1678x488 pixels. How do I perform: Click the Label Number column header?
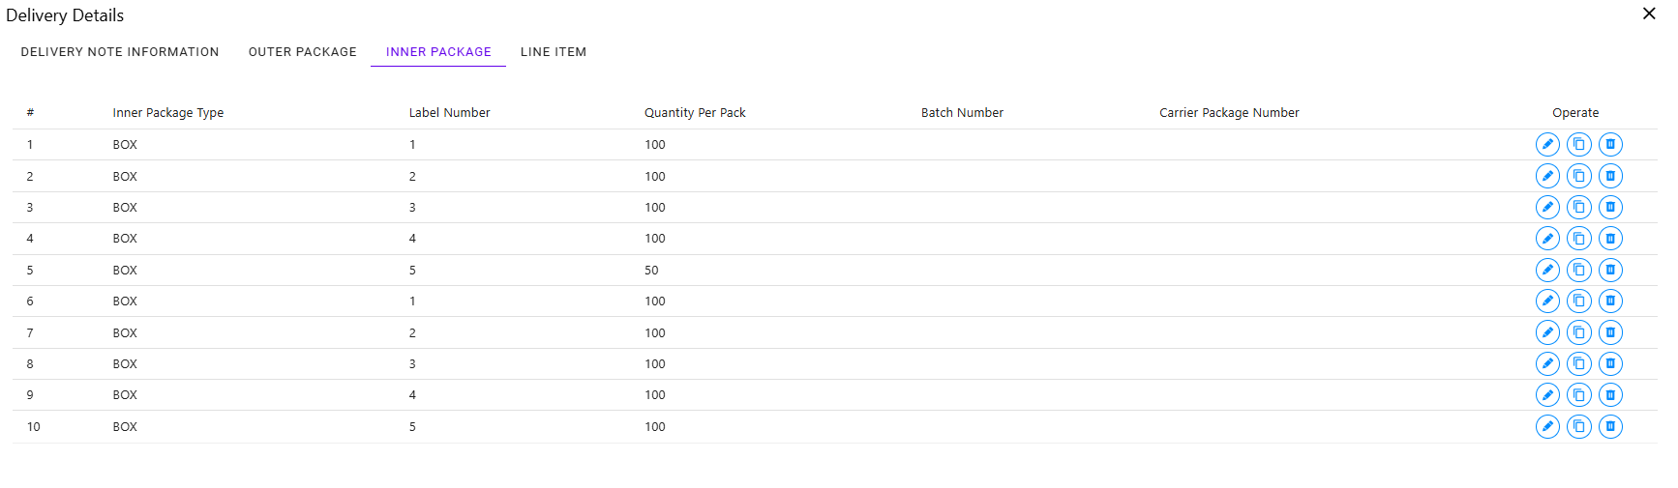[x=449, y=113]
